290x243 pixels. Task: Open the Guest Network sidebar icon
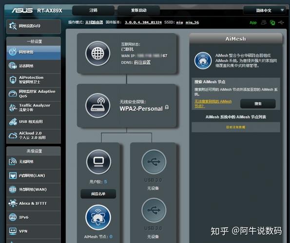(x=13, y=66)
